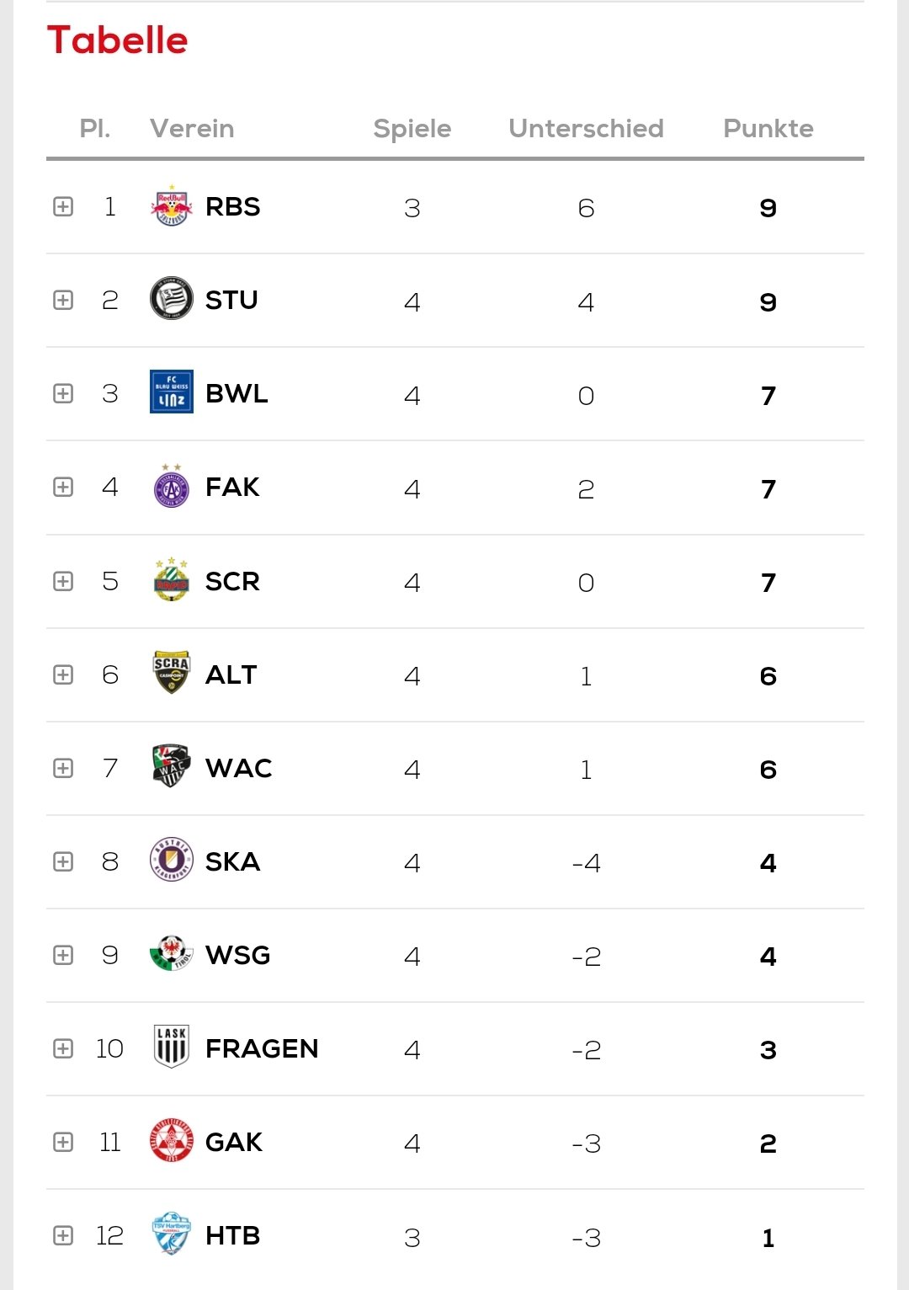Select the Unterschied column header
The width and height of the screenshot is (909, 1290).
tap(586, 129)
